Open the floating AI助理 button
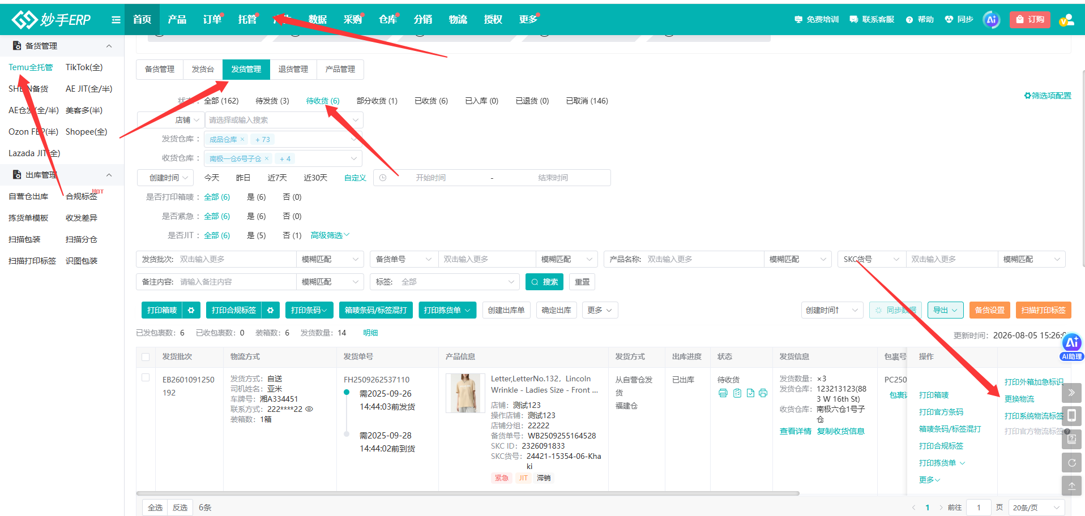Image resolution: width=1085 pixels, height=516 pixels. tap(1071, 347)
